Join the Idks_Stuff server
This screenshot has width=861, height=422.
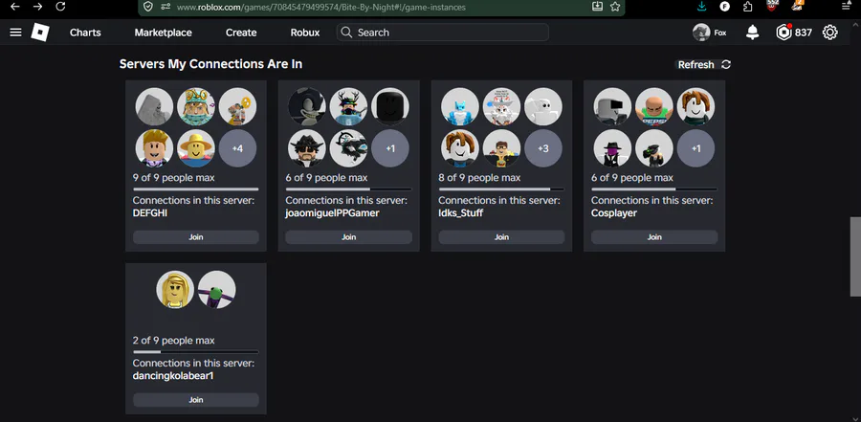(x=501, y=237)
